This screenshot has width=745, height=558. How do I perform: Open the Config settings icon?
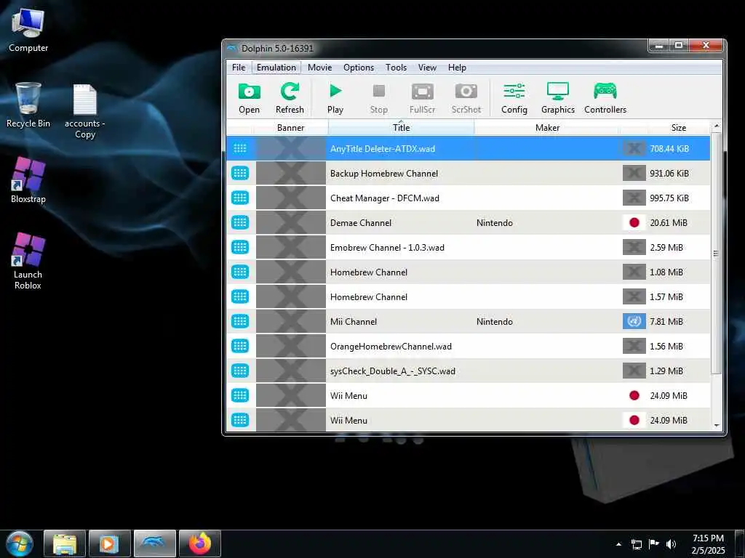pos(514,98)
